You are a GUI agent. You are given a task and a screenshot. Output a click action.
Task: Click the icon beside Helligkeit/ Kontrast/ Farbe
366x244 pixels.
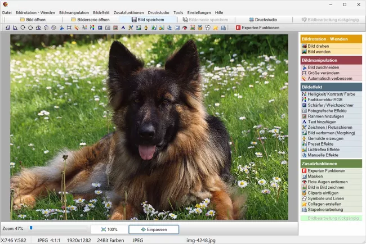click(304, 94)
